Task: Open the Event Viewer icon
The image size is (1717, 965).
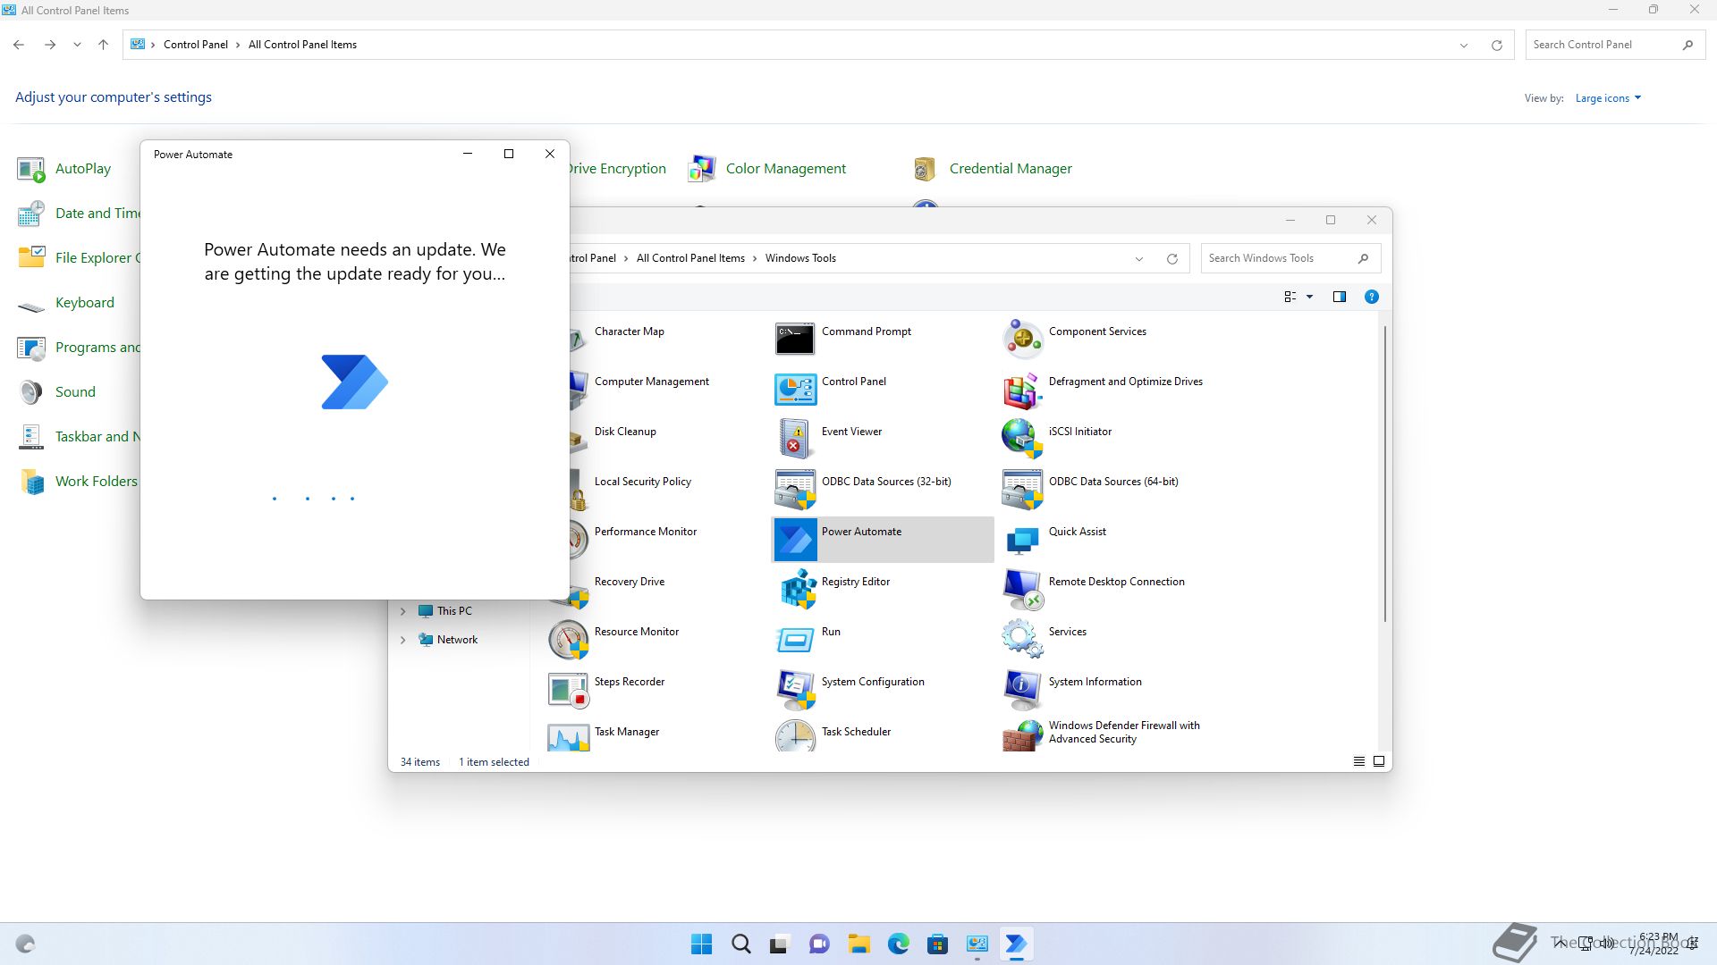Action: pos(795,440)
